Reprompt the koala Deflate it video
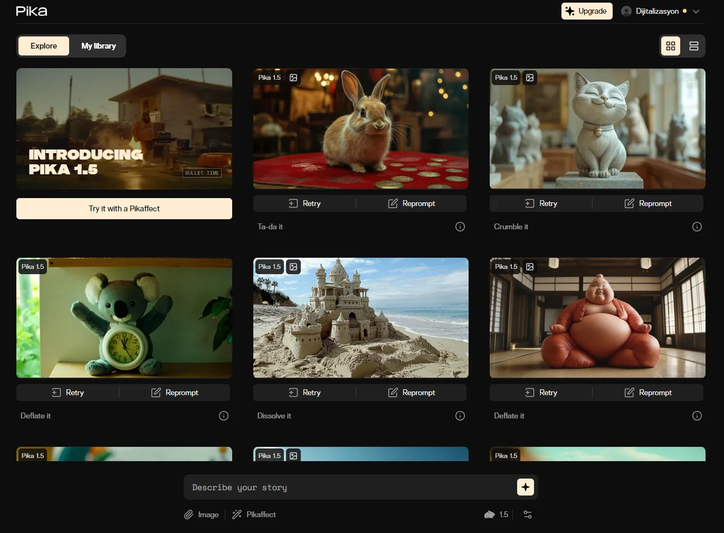 coord(175,392)
